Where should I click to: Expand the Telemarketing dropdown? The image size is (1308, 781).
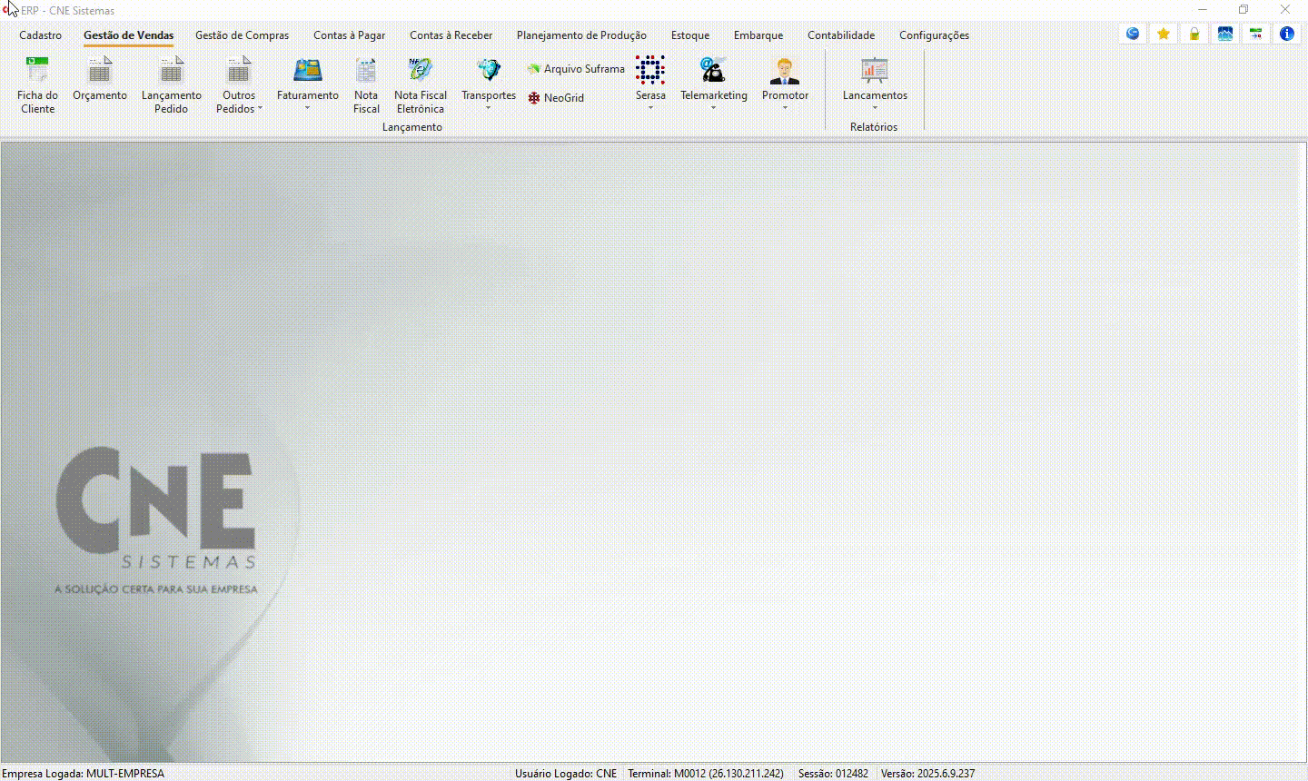point(713,108)
